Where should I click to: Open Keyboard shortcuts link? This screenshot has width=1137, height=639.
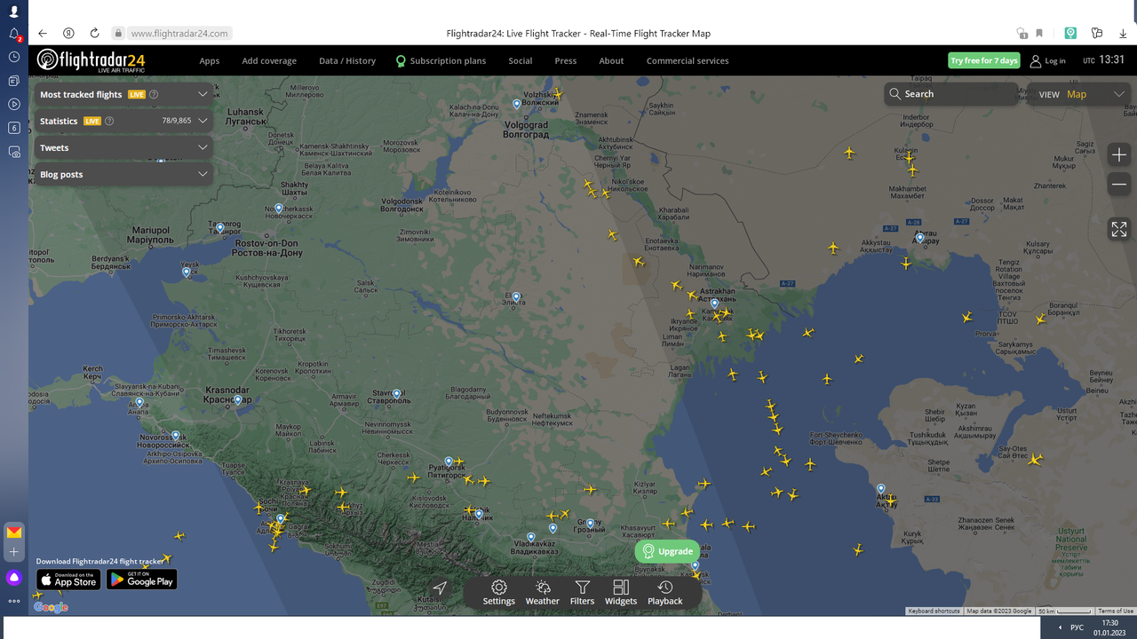point(934,611)
